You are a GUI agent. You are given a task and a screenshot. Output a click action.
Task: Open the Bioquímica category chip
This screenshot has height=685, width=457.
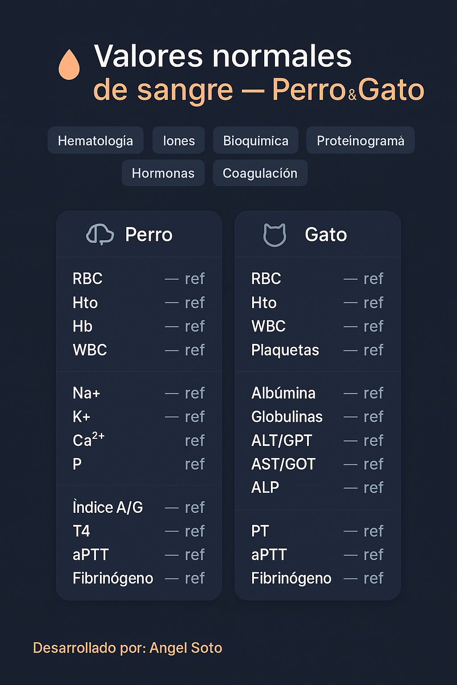point(256,141)
